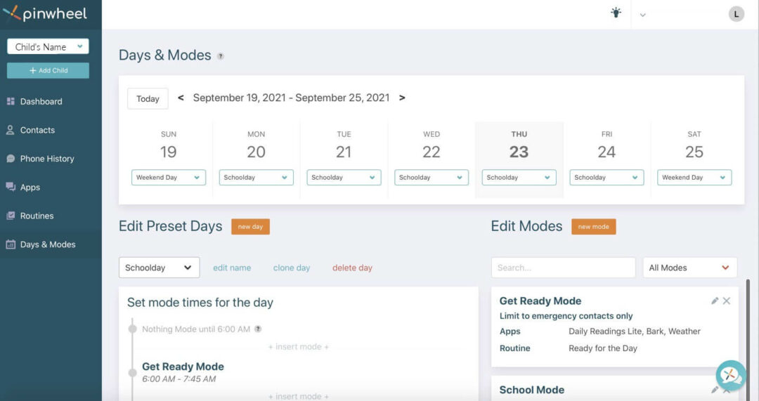Open Dashboard from the sidebar
Image resolution: width=759 pixels, height=401 pixels.
(x=41, y=101)
